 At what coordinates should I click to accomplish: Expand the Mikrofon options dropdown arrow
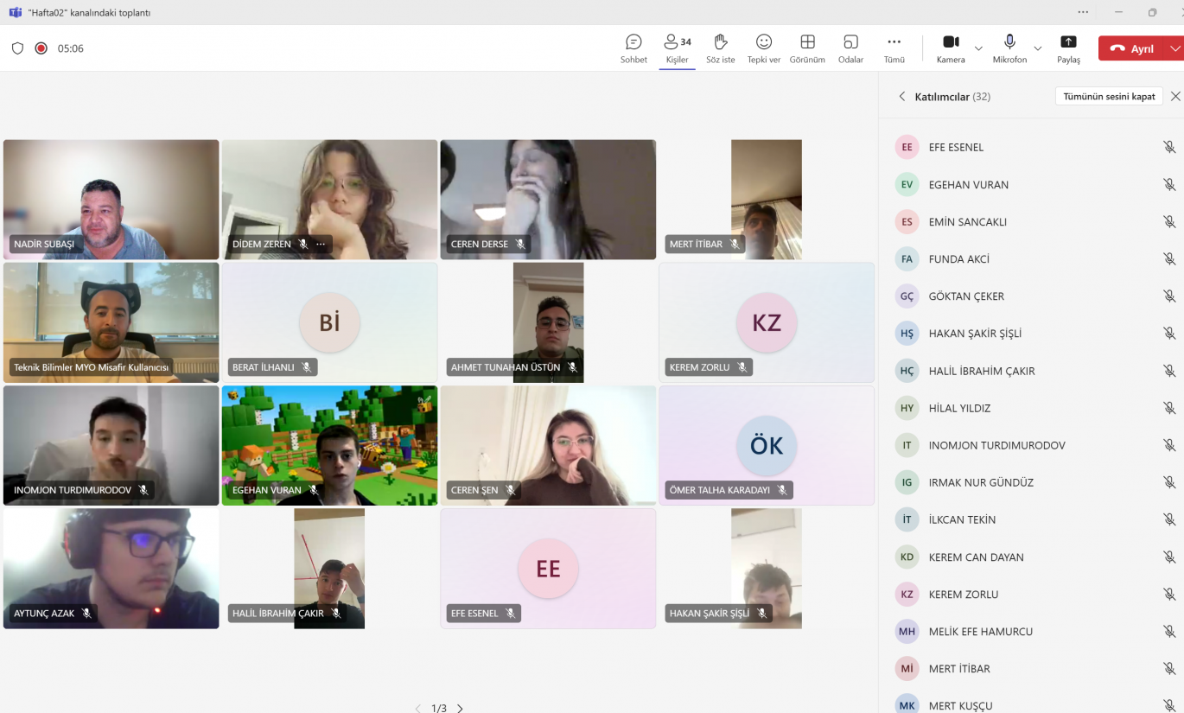tap(1038, 48)
